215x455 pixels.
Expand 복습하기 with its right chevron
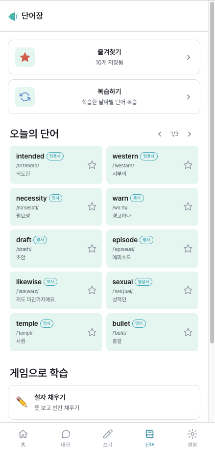pos(189,97)
